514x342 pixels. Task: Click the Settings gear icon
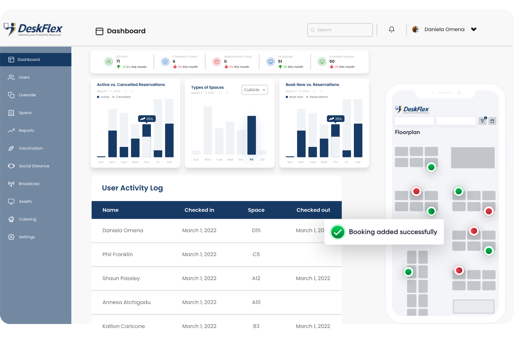(11, 237)
